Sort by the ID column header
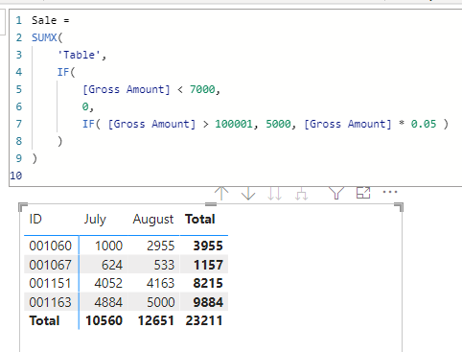 tap(35, 219)
